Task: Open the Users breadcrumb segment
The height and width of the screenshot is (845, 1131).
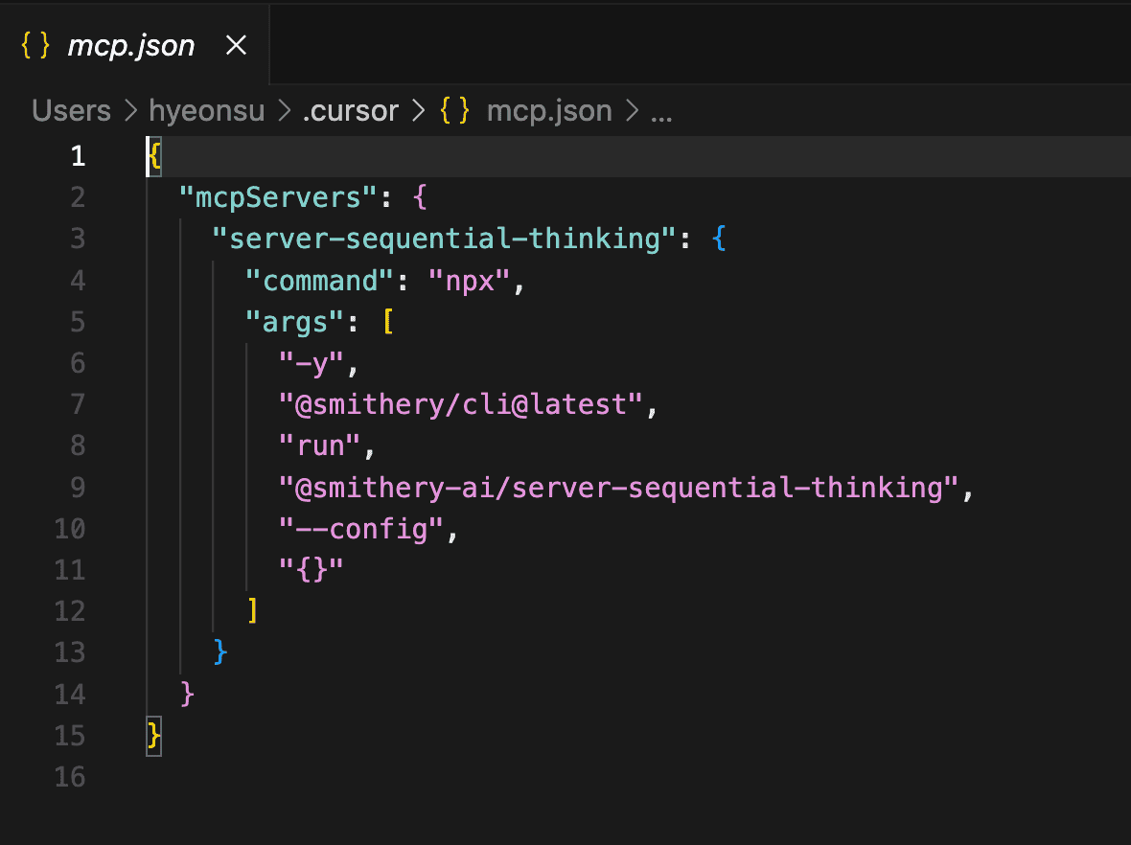Action: (x=72, y=111)
